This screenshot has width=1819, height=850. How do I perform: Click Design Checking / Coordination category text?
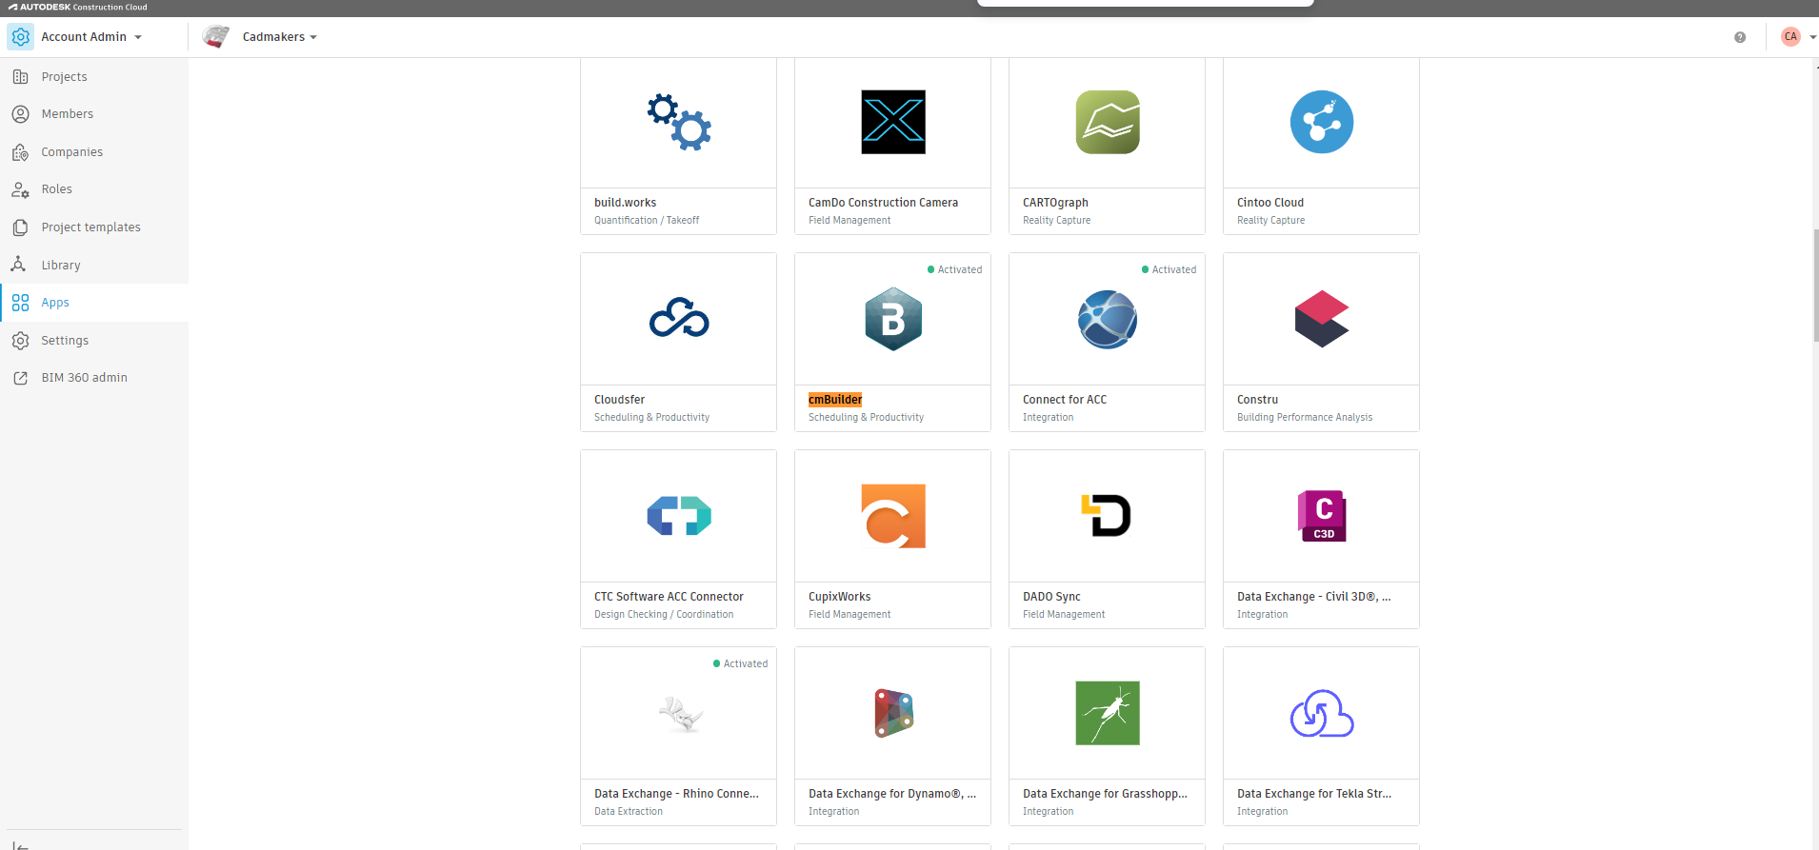[664, 614]
